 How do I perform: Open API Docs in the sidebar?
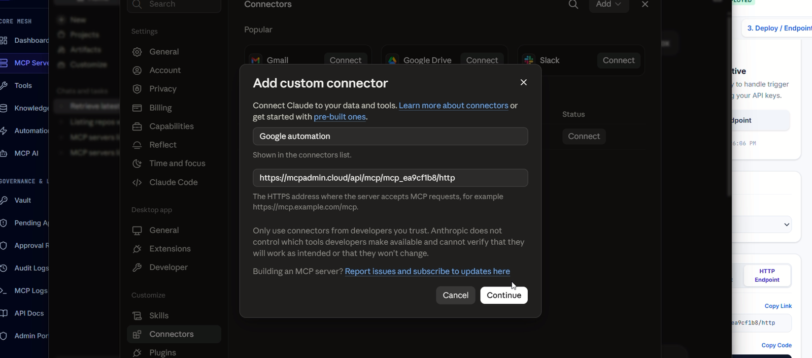click(x=24, y=313)
